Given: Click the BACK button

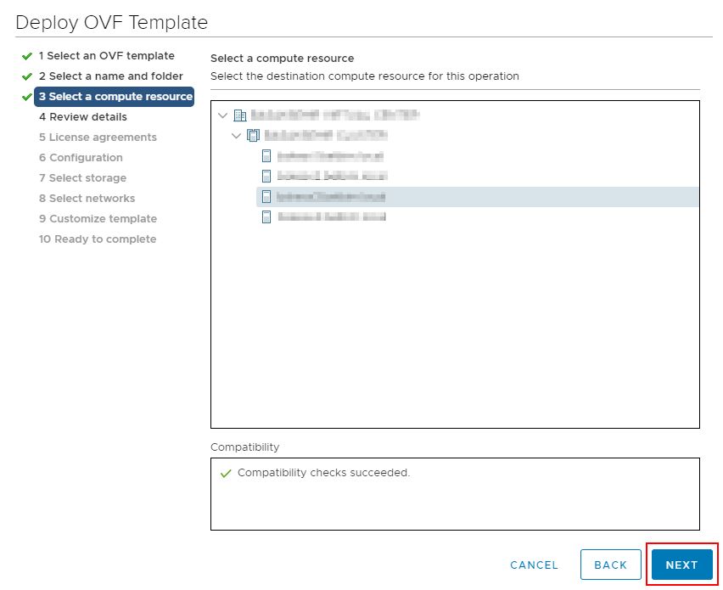Looking at the screenshot, I should [610, 565].
